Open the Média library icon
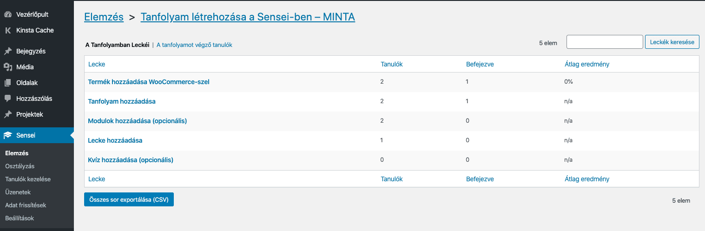The image size is (705, 231). pyautogui.click(x=7, y=67)
